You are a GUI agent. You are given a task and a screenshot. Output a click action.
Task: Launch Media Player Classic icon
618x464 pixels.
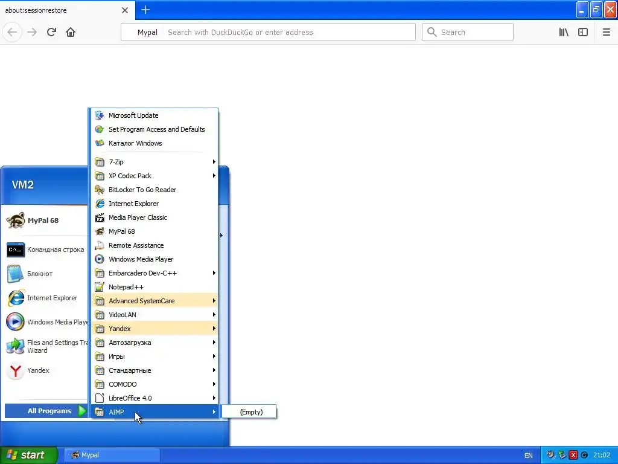point(100,217)
